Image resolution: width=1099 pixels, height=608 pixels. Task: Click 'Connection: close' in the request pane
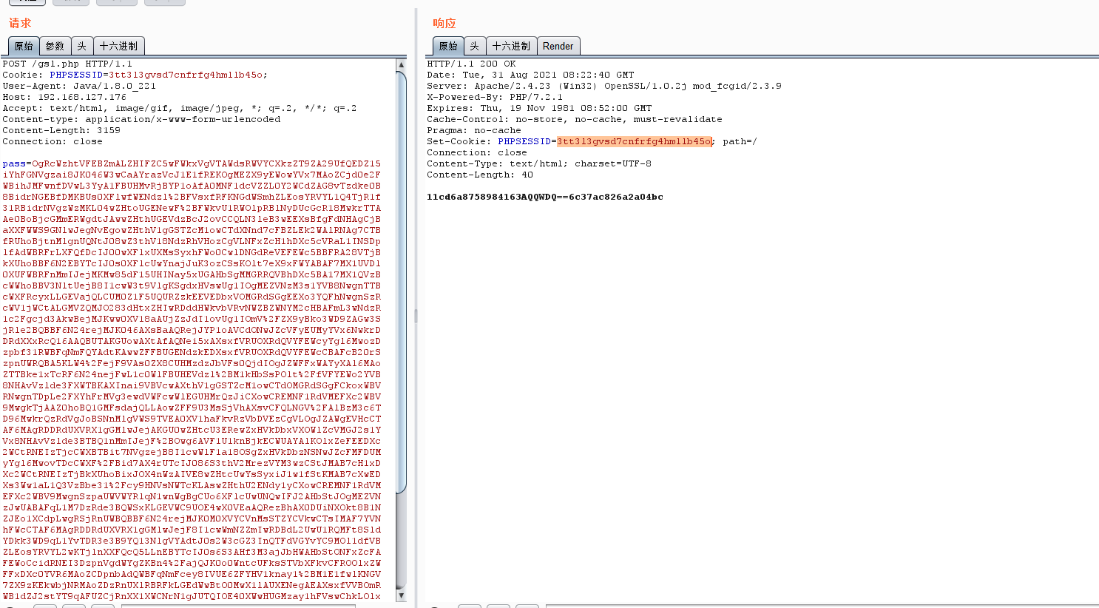(53, 141)
